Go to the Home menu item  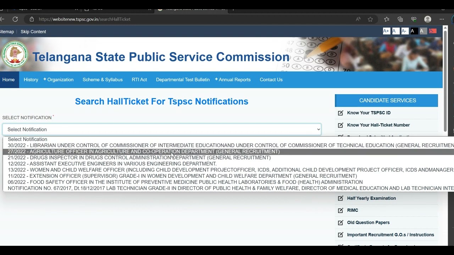pos(9,80)
